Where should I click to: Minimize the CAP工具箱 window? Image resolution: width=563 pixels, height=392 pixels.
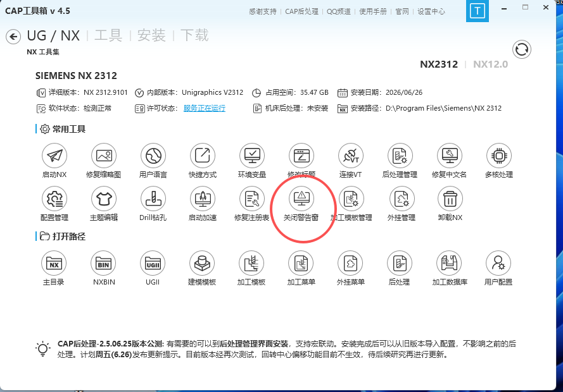click(504, 8)
